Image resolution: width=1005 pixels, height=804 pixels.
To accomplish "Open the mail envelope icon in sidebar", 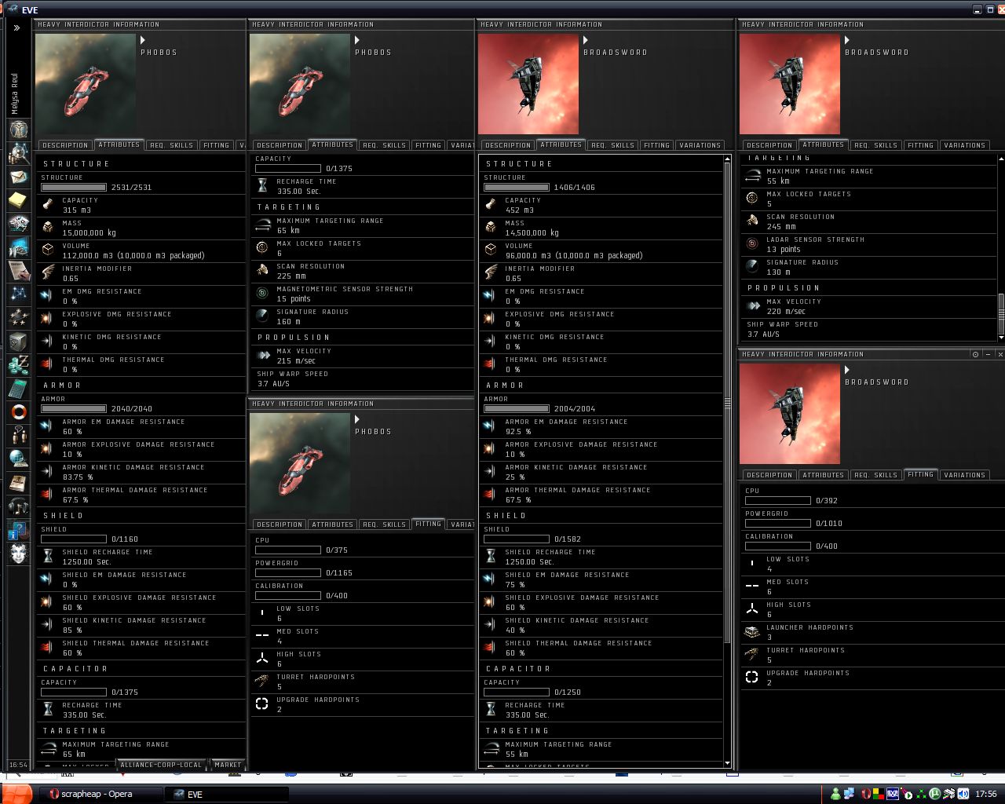I will click(19, 177).
